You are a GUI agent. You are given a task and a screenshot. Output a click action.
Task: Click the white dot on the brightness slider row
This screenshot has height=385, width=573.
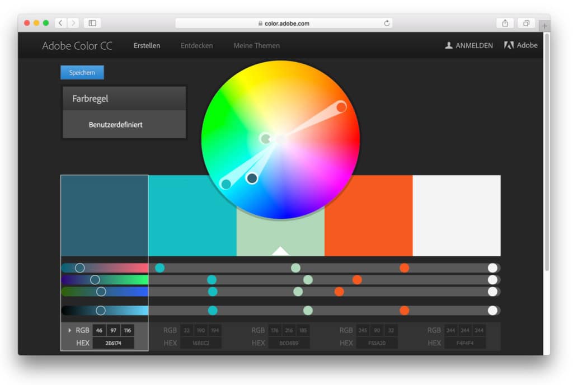point(492,311)
